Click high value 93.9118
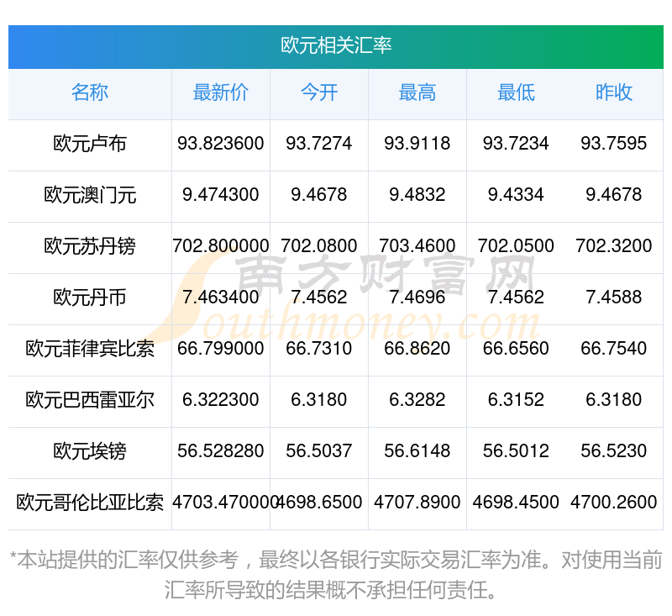The width and height of the screenshot is (672, 616). tap(417, 143)
